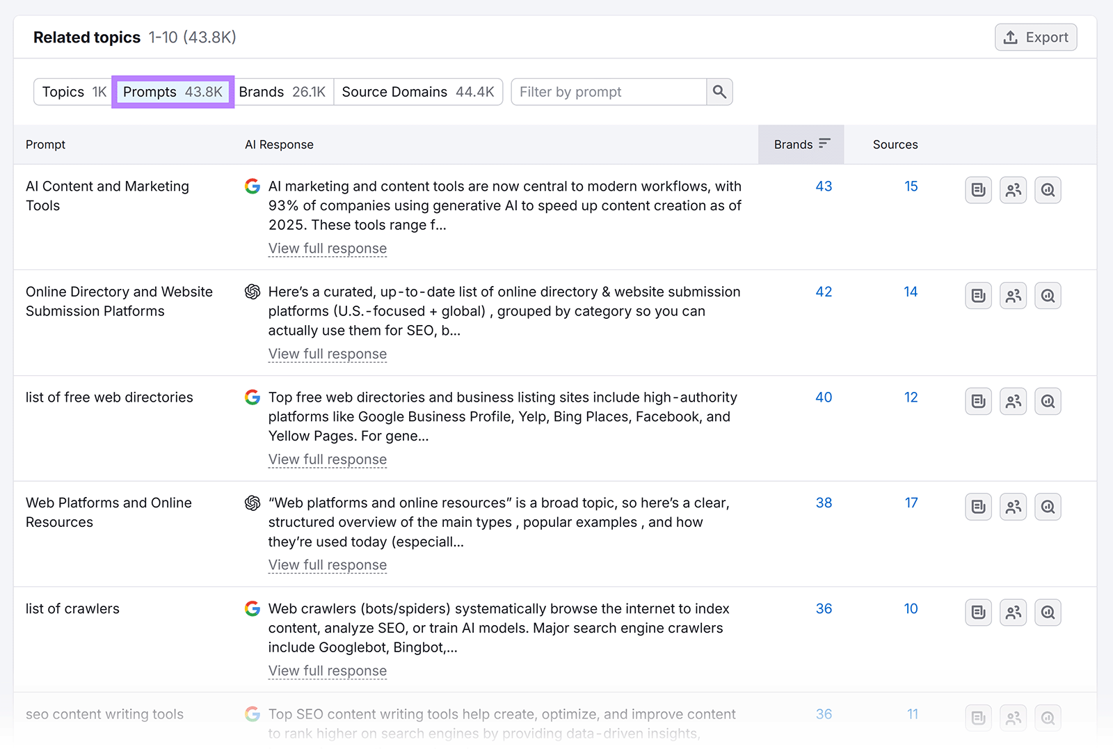
Task: Open people icon for list of free web directories row
Action: pyautogui.click(x=1013, y=402)
